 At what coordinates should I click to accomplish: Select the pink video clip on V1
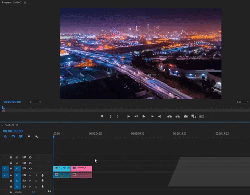tap(81, 168)
